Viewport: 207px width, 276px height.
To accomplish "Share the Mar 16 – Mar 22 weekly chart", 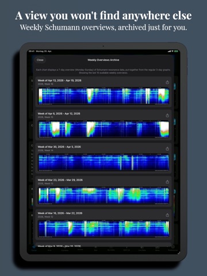I will pyautogui.click(x=167, y=215).
